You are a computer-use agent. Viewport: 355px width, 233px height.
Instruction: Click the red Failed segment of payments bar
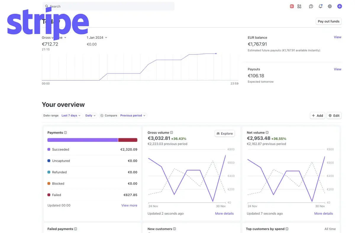[128, 140]
